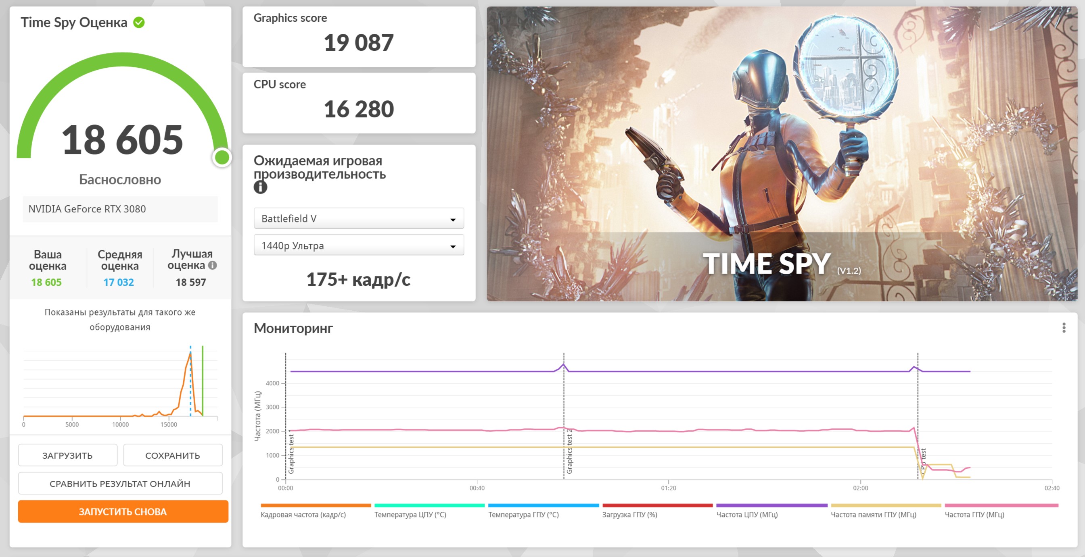Expand the 1440p Ультра resolution dropdown

pyautogui.click(x=358, y=245)
